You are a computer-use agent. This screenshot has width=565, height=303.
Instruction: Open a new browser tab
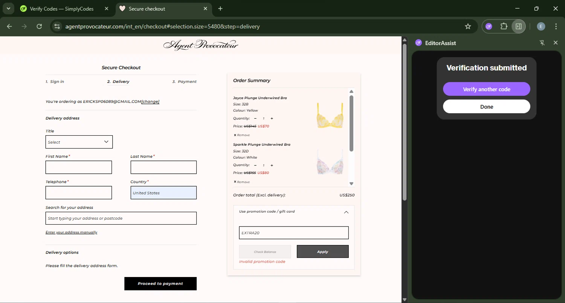click(220, 9)
